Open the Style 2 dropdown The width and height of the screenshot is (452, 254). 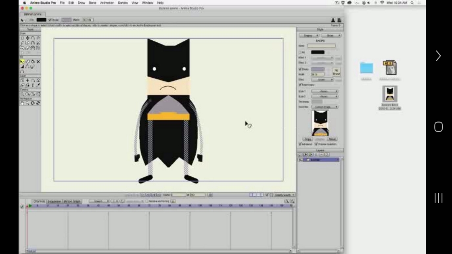(324, 96)
